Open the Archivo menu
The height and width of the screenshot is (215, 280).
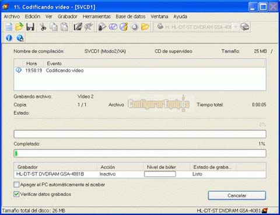(12, 16)
